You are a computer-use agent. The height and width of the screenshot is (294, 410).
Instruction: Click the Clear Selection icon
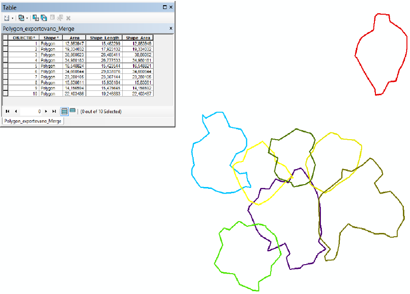[52, 18]
